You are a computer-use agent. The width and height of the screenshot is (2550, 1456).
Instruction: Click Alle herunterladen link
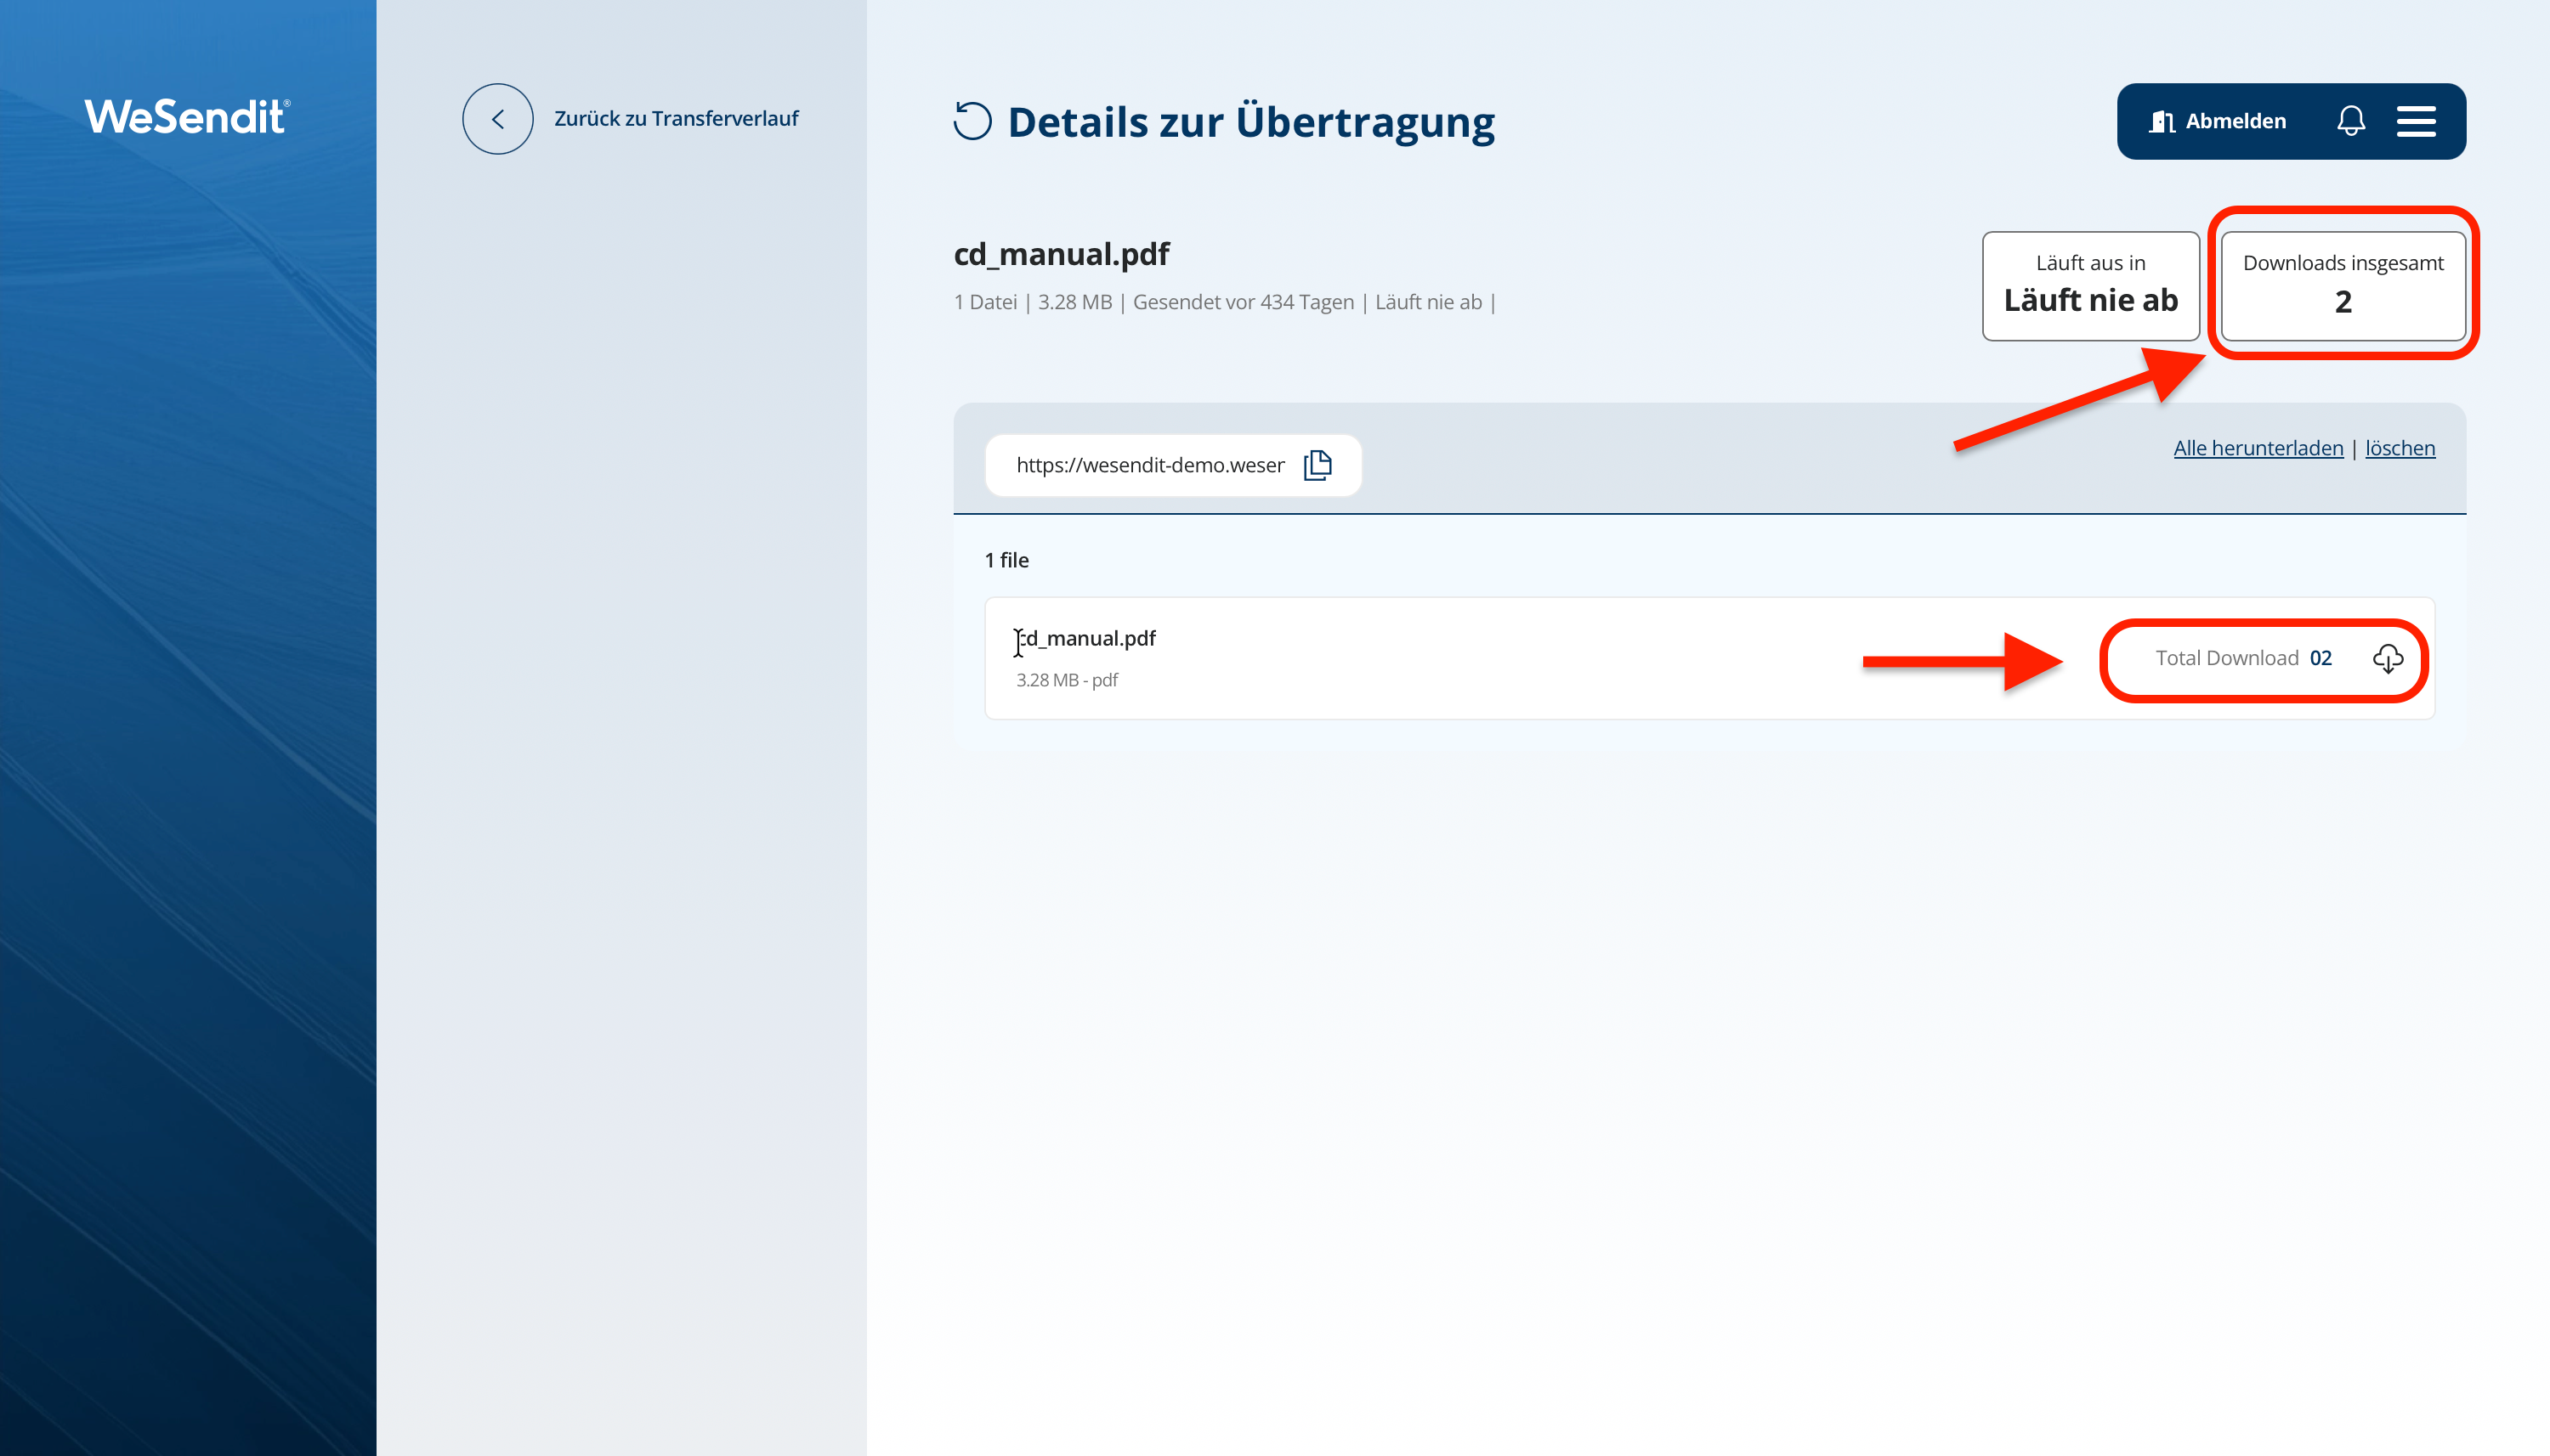[2258, 448]
